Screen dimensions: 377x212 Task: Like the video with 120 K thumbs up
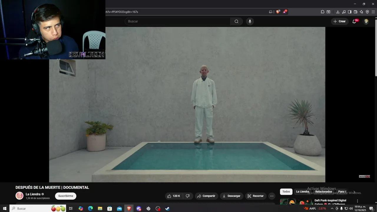tap(173, 196)
